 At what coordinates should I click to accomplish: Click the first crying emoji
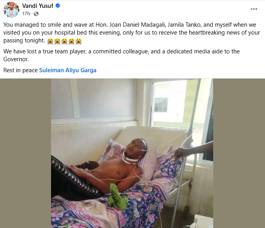pyautogui.click(x=50, y=41)
